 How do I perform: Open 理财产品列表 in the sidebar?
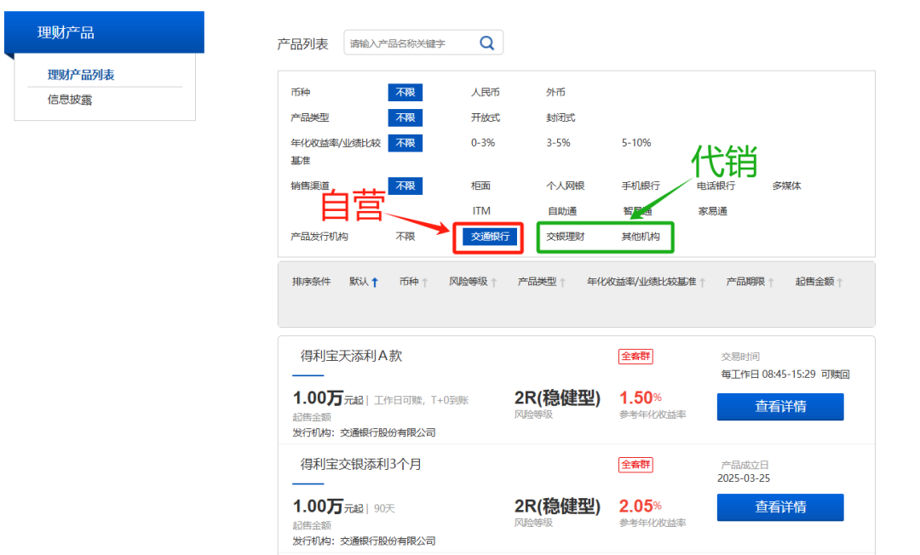81,74
